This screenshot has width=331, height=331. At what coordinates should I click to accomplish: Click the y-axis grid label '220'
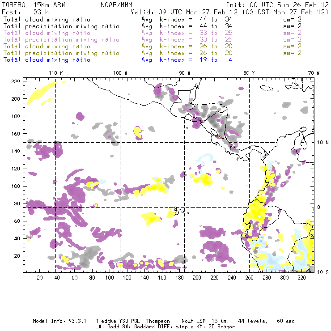[x=16, y=81]
